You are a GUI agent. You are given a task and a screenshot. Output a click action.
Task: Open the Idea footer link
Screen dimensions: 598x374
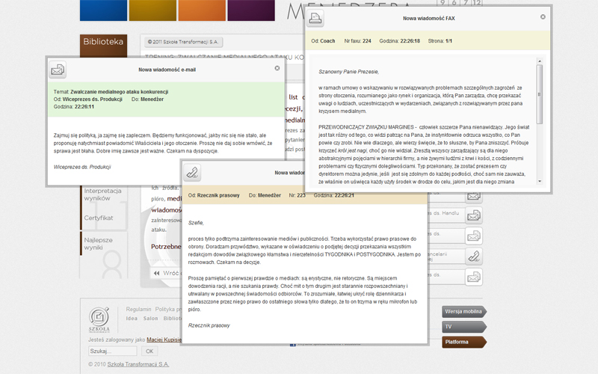[x=132, y=319]
